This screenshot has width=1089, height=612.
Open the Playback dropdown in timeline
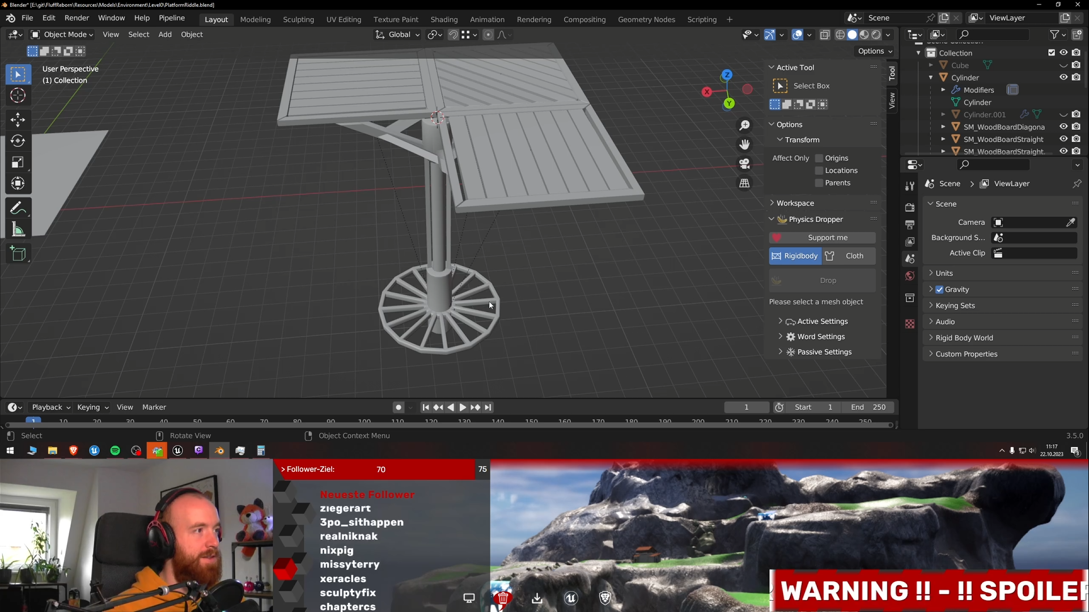click(50, 407)
